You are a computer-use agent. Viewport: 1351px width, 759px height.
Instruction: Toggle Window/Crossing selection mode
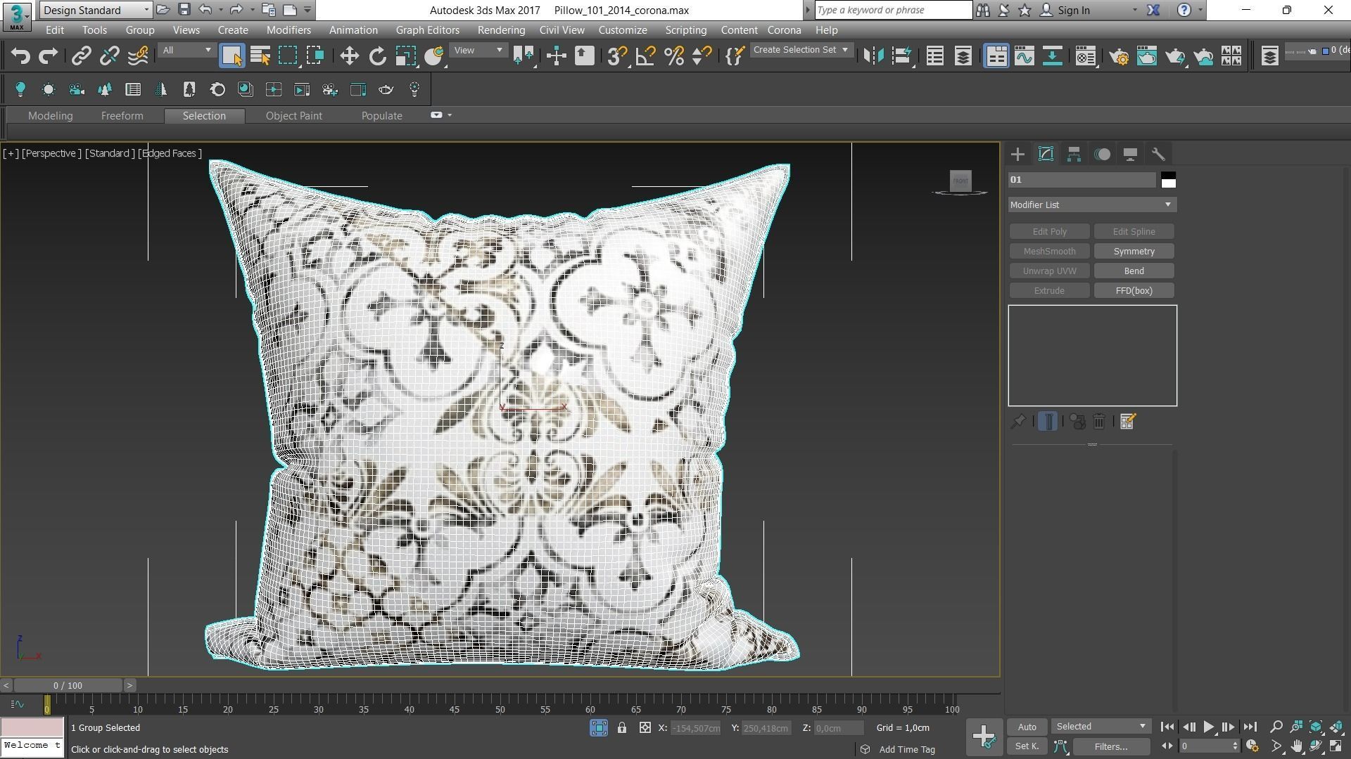tap(315, 56)
